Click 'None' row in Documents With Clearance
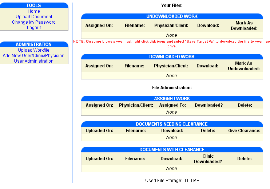Viewport: 270px width, 189px height. click(172, 169)
